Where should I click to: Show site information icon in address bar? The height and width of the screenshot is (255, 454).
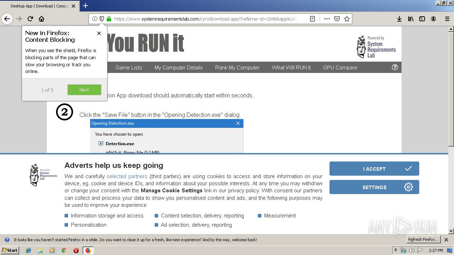[x=95, y=19]
